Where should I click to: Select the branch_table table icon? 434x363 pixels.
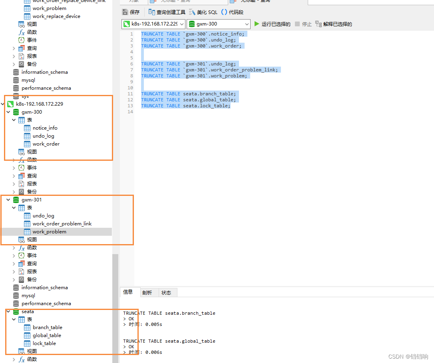pyautogui.click(x=27, y=327)
